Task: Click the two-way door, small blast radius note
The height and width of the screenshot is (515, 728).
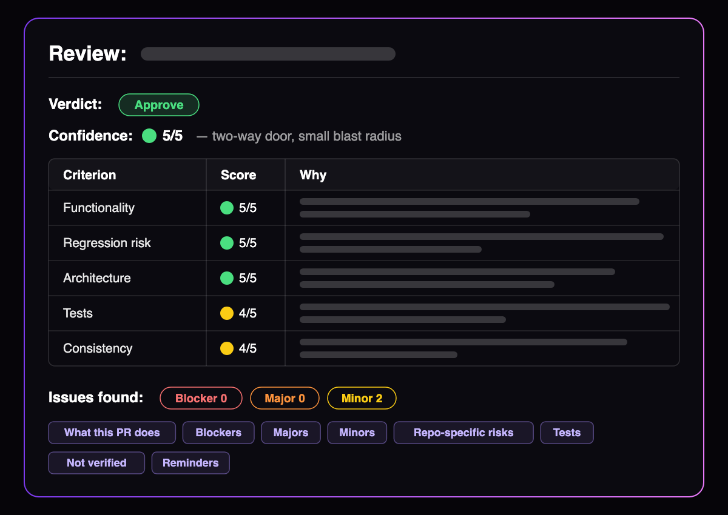Action: 299,136
